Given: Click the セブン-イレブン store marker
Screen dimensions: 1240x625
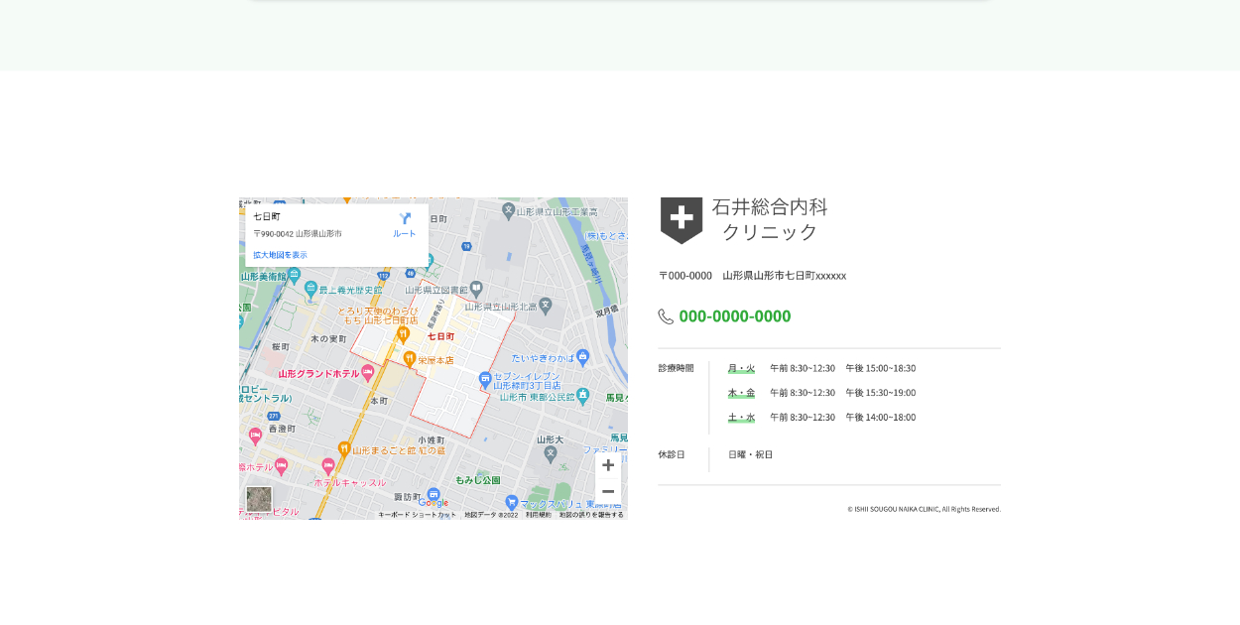Looking at the screenshot, I should click(484, 378).
